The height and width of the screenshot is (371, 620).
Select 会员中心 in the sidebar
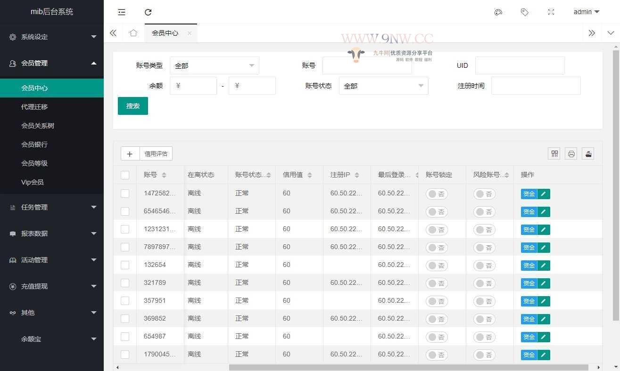[52, 88]
